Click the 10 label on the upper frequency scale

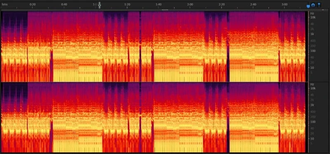click(312, 68)
